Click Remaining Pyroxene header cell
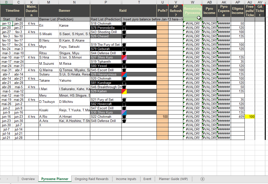 point(192,10)
